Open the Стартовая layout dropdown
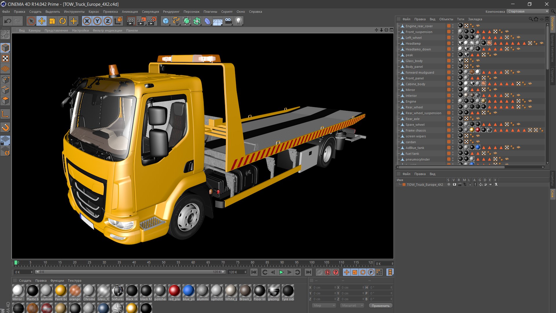This screenshot has height=313, width=556. (528, 12)
